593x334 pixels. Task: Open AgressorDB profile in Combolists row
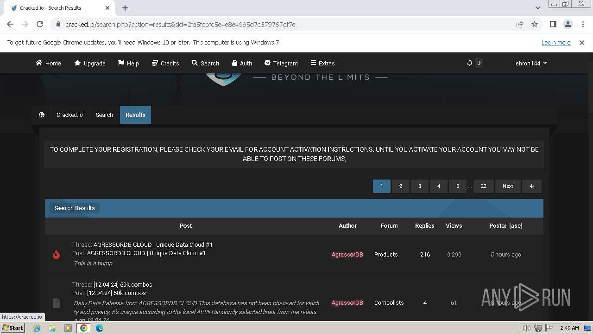click(347, 302)
